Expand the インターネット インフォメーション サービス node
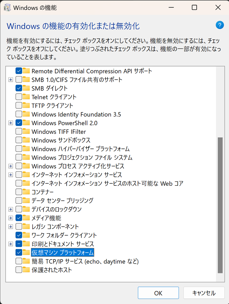Image resolution: width=229 pixels, height=304 pixels. 11,175
